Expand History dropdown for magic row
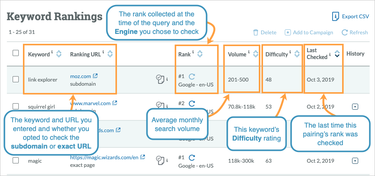 pyautogui.click(x=355, y=161)
